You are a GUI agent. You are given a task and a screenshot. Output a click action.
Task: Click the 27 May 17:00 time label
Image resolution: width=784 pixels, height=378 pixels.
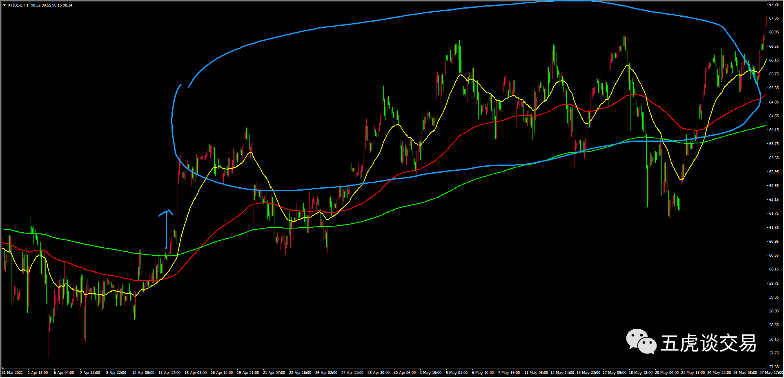(x=771, y=373)
